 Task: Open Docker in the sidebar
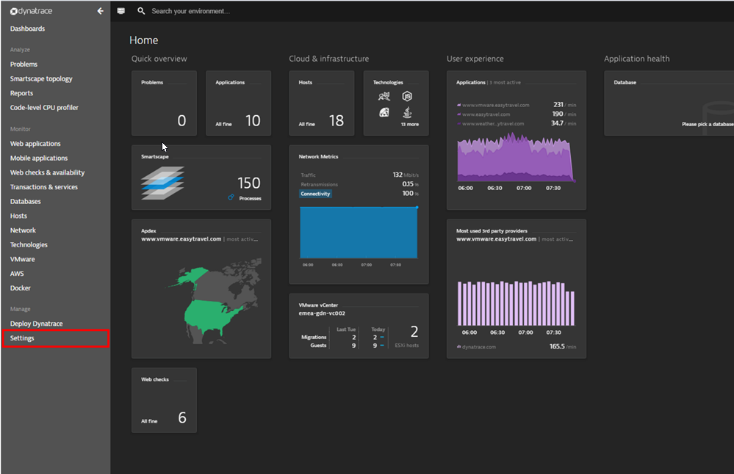[x=20, y=288]
